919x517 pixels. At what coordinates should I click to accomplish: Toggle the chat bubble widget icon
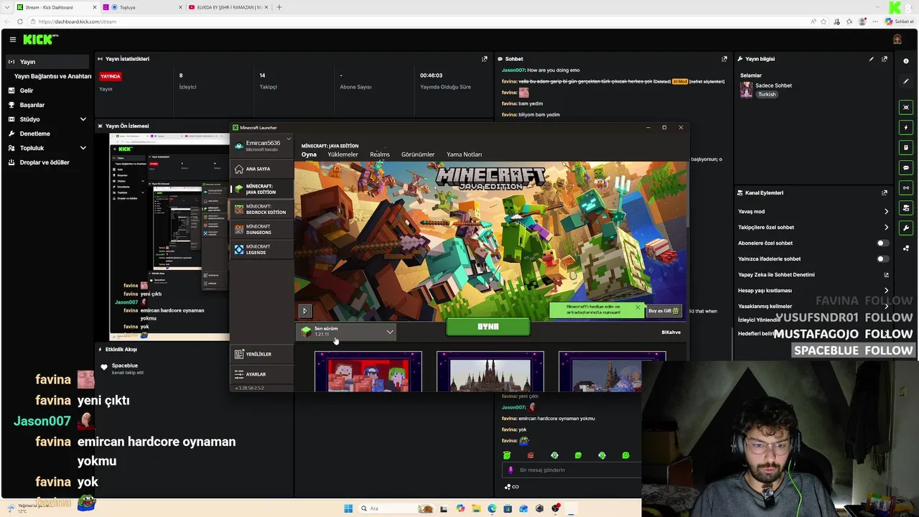[906, 167]
